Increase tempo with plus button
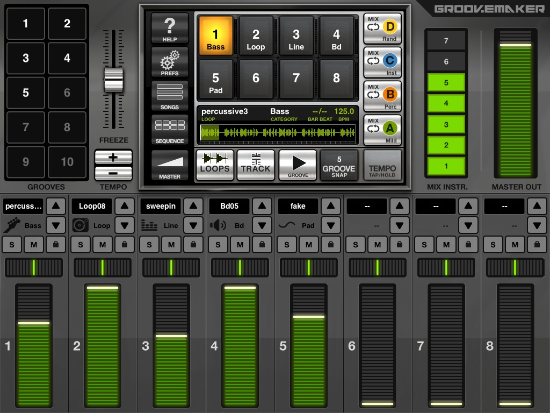The image size is (550, 413). [113, 157]
